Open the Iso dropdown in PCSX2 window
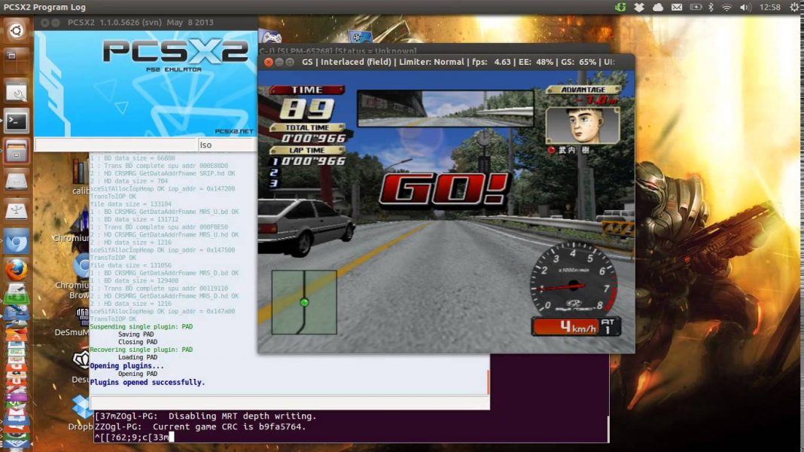This screenshot has width=804, height=452. 227,145
